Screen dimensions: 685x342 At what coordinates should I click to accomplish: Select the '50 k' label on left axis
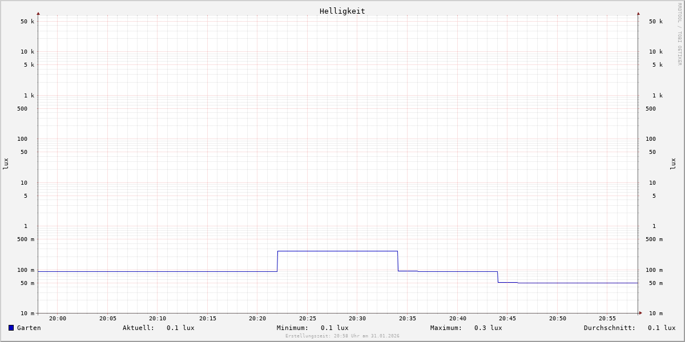pos(27,22)
